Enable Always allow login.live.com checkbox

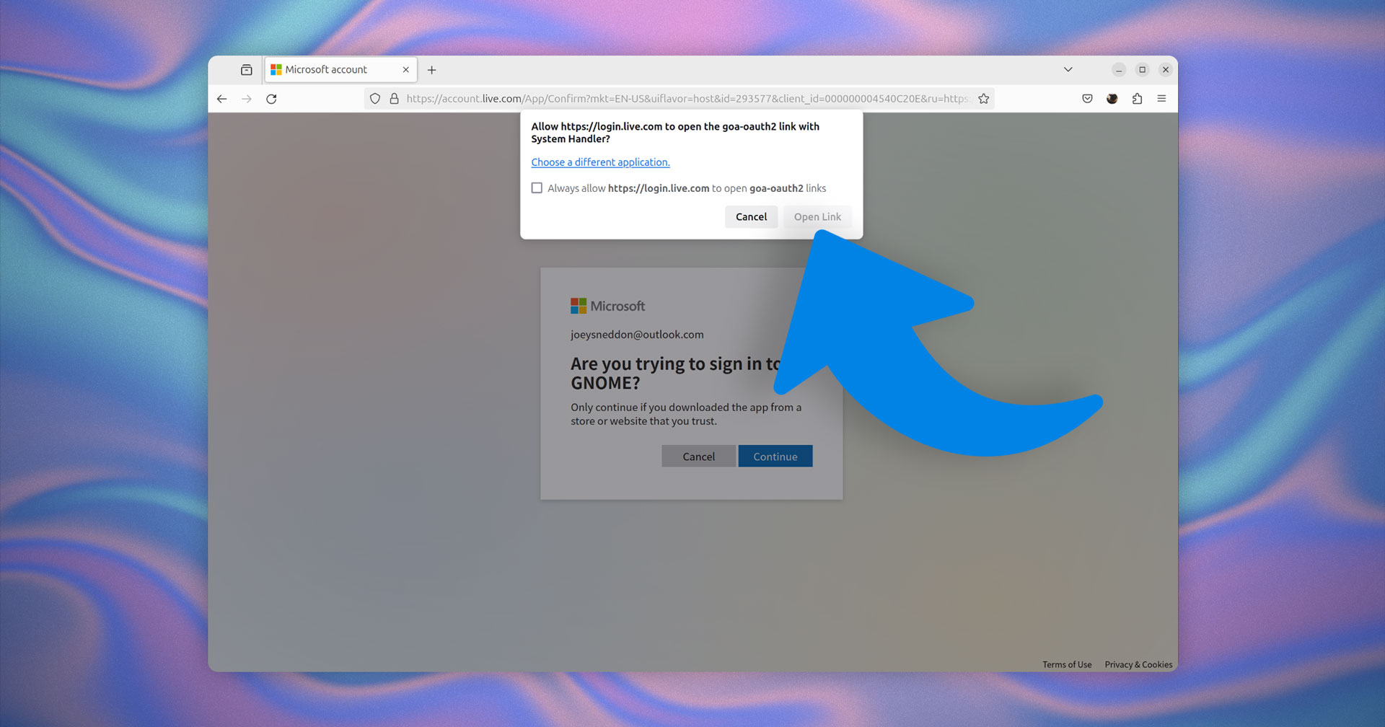pyautogui.click(x=537, y=188)
